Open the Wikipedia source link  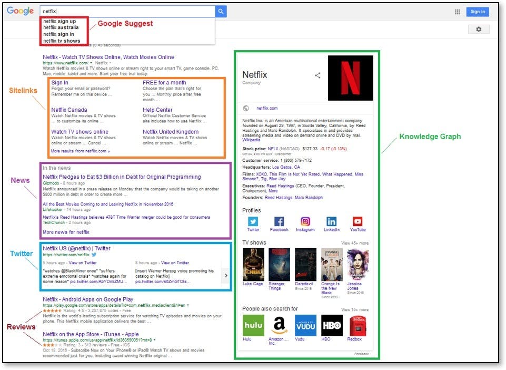[251, 140]
